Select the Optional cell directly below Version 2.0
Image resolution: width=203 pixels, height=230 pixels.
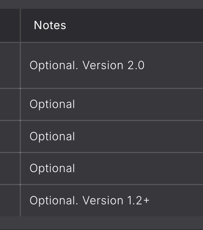point(112,105)
